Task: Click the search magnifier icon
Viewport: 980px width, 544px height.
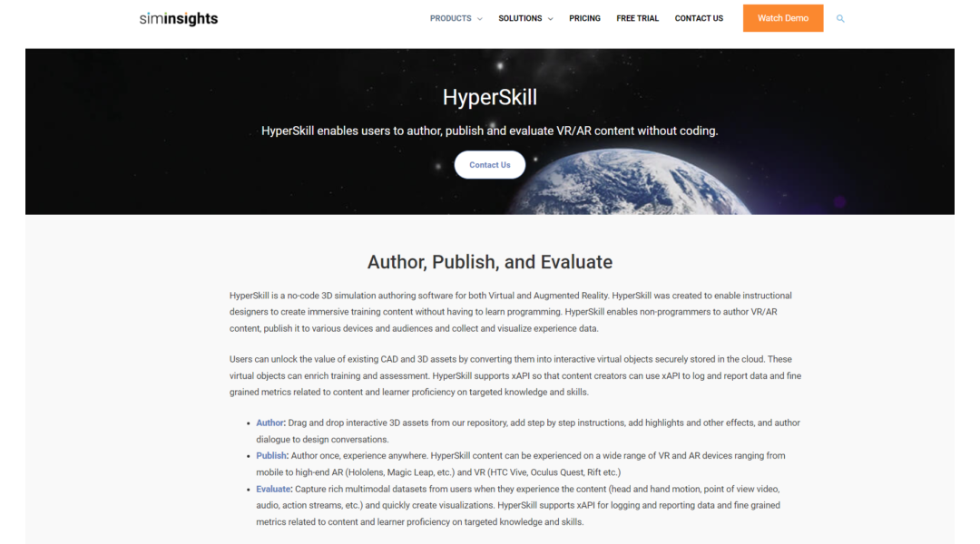Action: point(840,18)
